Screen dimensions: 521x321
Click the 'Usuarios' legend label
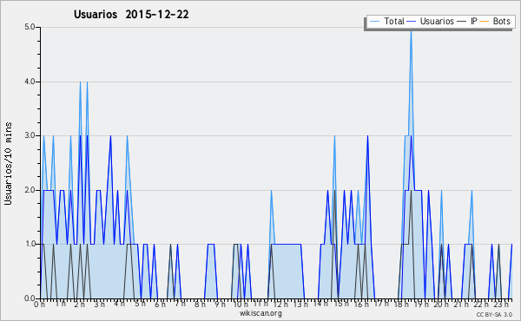pos(437,21)
